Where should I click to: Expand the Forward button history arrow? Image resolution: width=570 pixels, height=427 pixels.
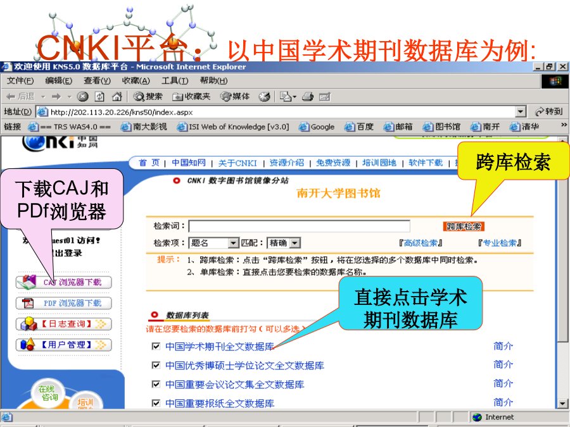(69, 97)
